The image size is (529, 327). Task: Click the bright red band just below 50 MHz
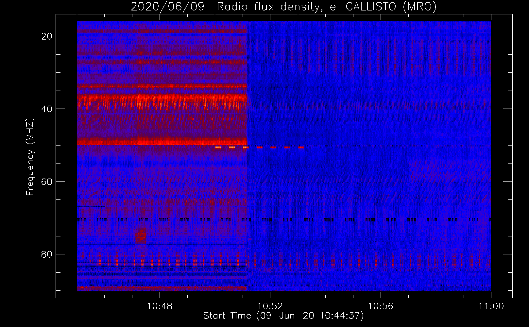coord(162,142)
